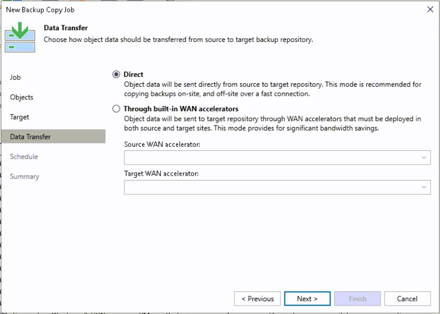Viewport: 440px width, 314px height.
Task: Click the Finish button
Action: tap(357, 299)
